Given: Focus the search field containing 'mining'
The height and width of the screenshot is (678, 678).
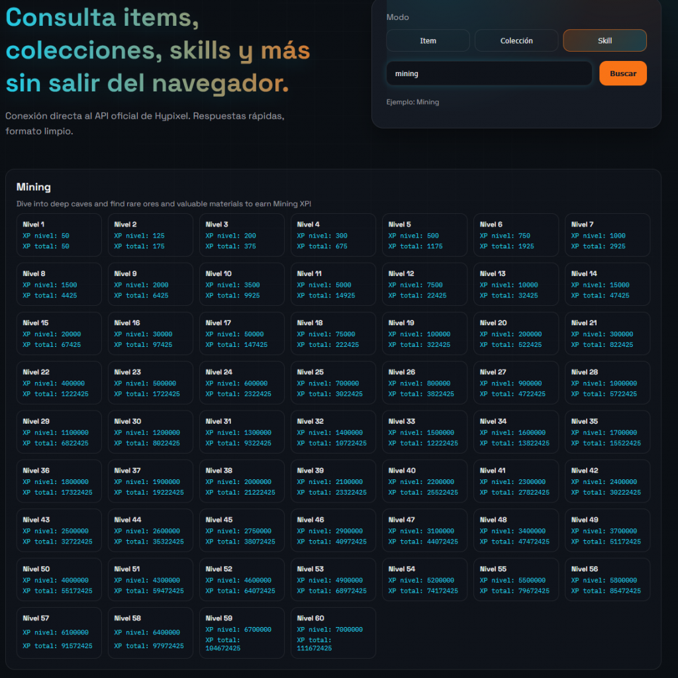Looking at the screenshot, I should point(489,73).
